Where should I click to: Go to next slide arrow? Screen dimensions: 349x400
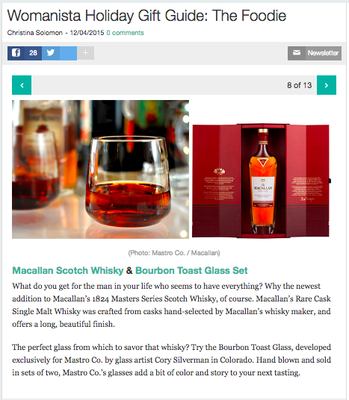[x=327, y=85]
